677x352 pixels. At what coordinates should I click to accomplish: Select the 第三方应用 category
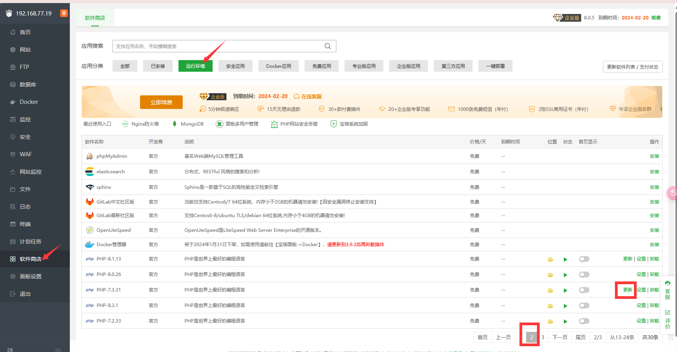tap(453, 66)
